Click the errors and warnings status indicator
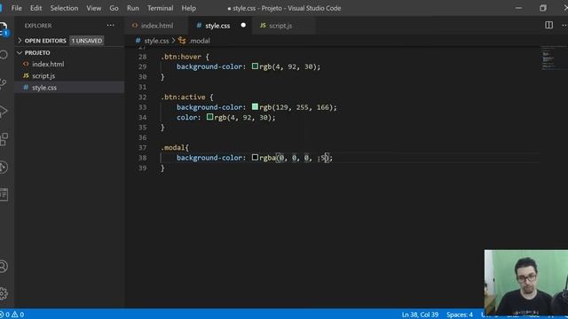 click(x=12, y=315)
